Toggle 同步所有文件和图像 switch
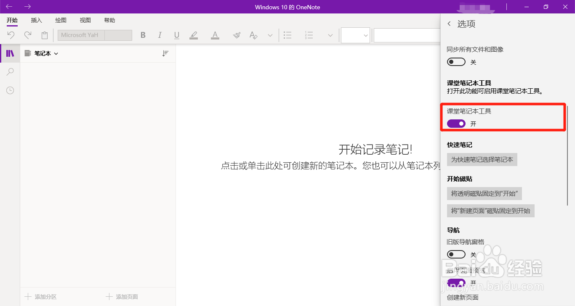This screenshot has width=575, height=306. coord(456,62)
